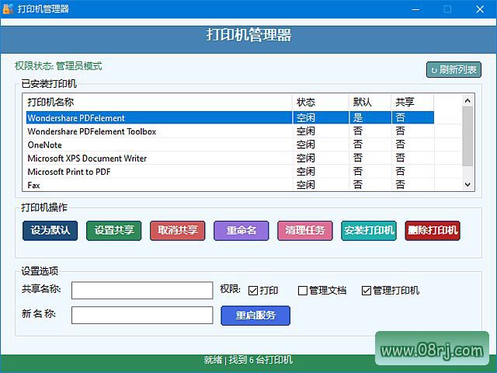Viewport: 497px width, 373px height.
Task: Minimize the 打印机管理器 window
Action: coord(415,9)
